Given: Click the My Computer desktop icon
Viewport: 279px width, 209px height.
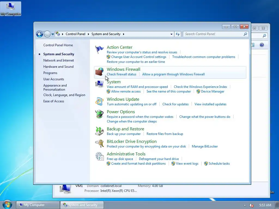Looking at the screenshot, I should click(11, 9).
